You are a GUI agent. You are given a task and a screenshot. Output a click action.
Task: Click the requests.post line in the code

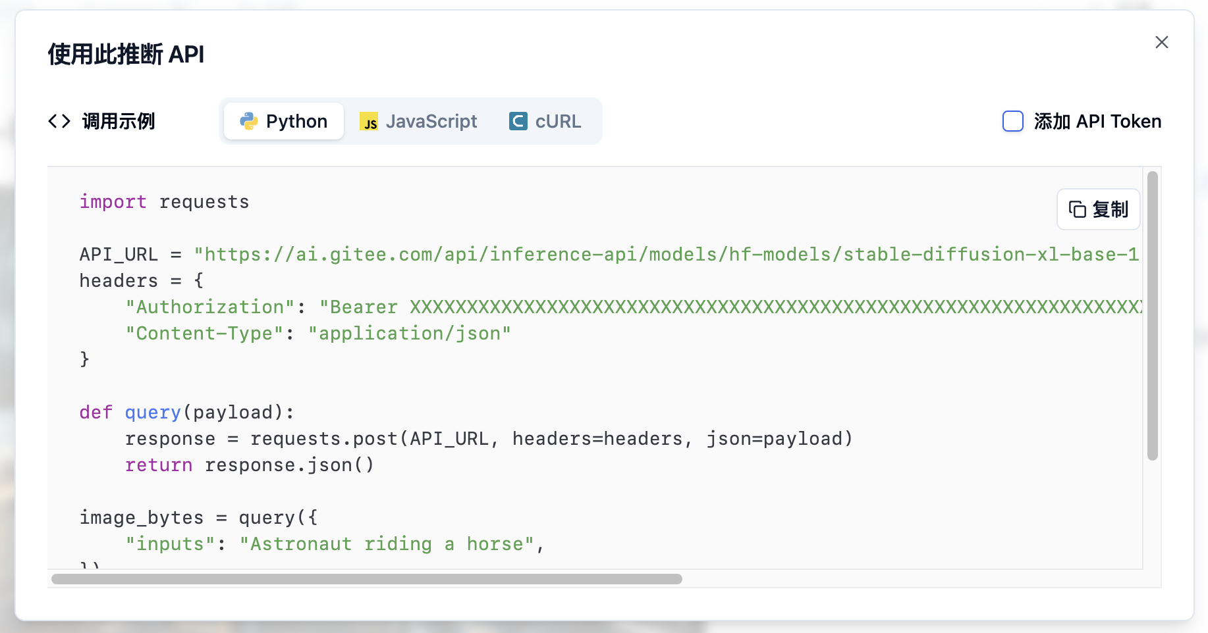pyautogui.click(x=489, y=439)
